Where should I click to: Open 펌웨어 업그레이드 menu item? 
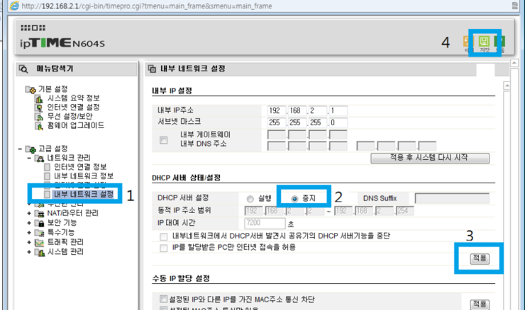pos(76,125)
